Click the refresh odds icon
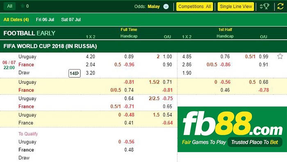 280,7
